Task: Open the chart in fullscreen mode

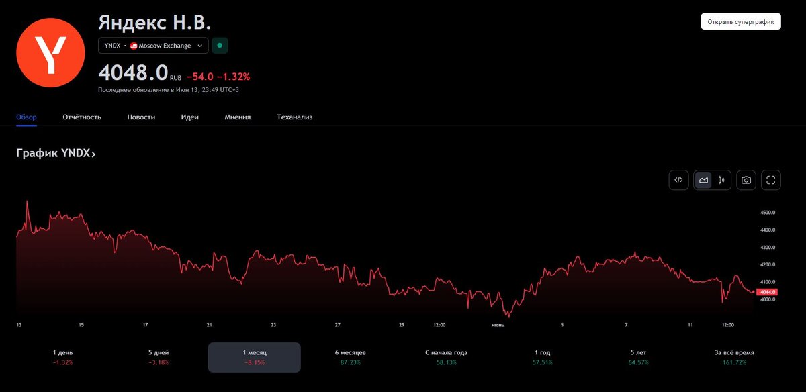Action: coord(771,180)
